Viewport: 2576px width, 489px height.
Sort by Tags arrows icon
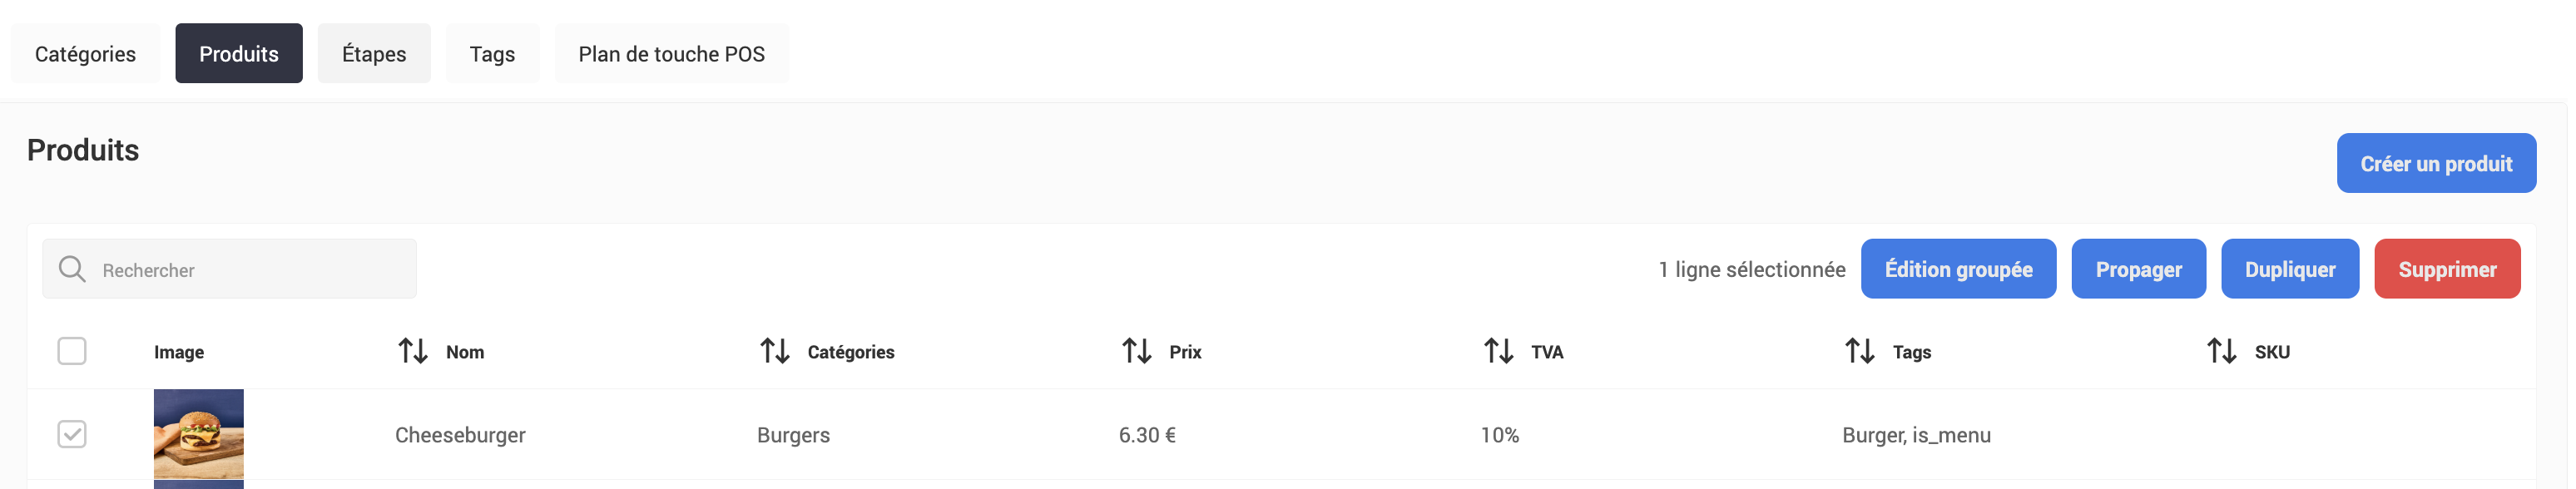pos(1859,351)
